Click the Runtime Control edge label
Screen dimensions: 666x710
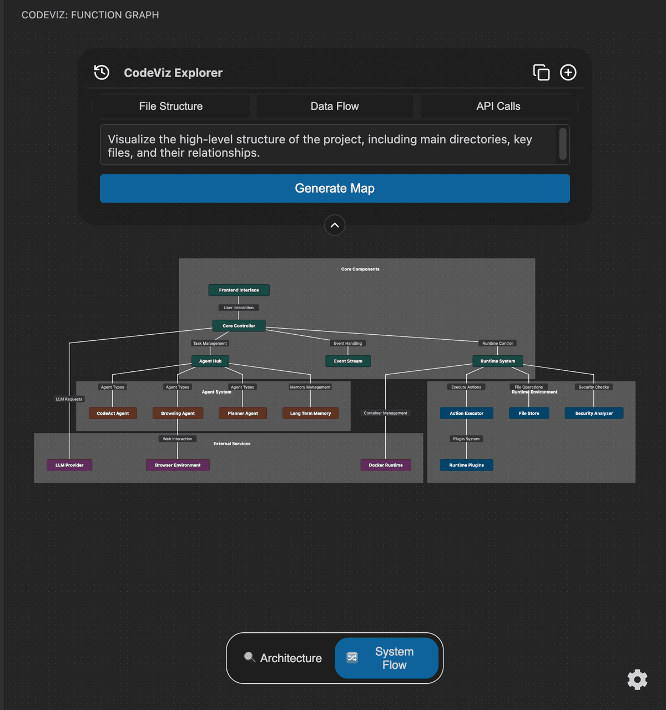(x=497, y=343)
